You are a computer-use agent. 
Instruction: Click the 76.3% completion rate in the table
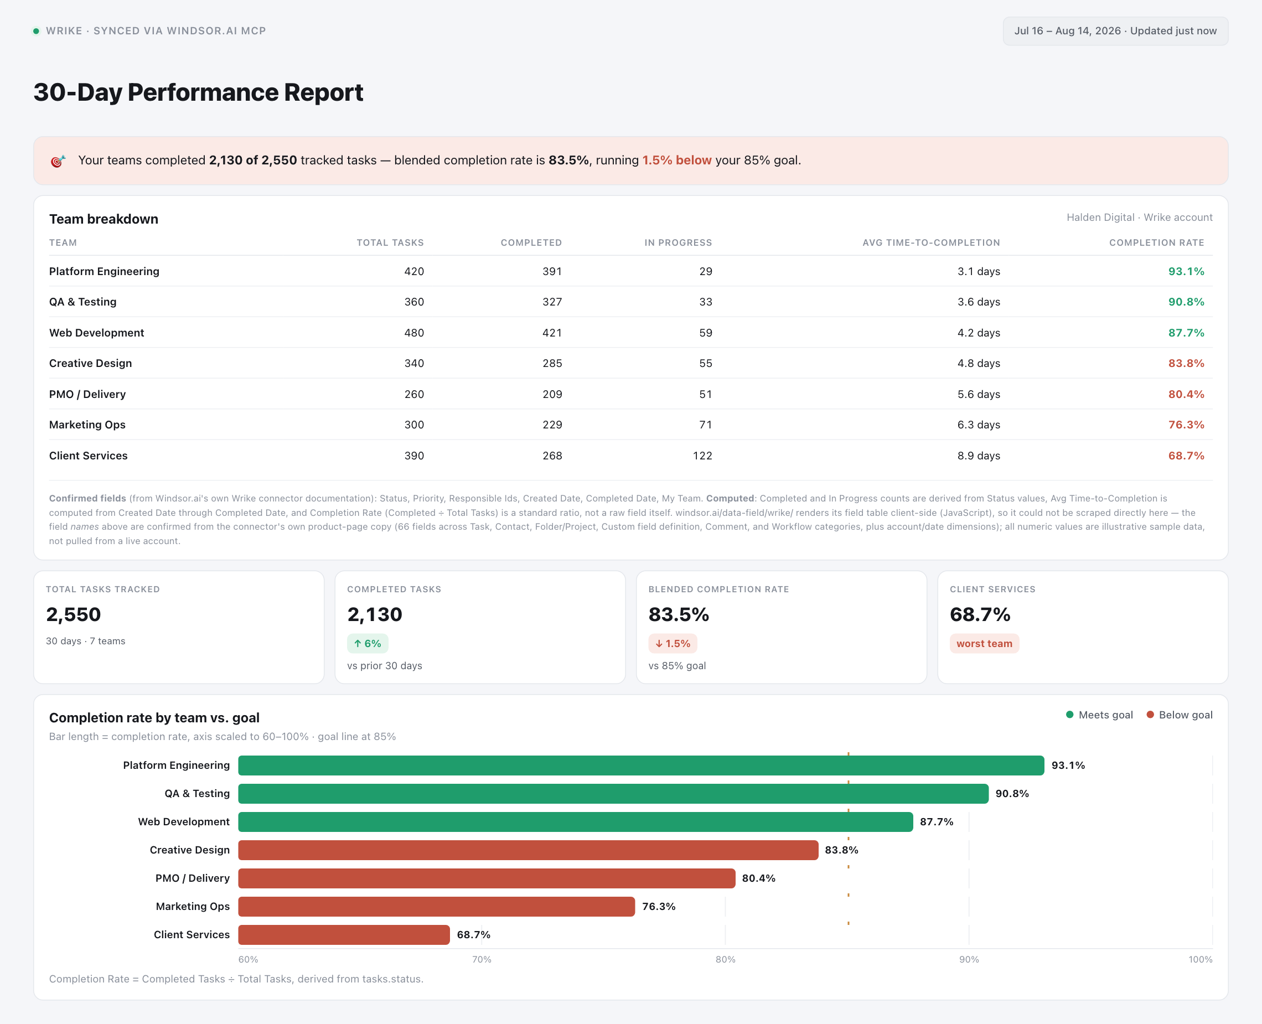tap(1186, 425)
